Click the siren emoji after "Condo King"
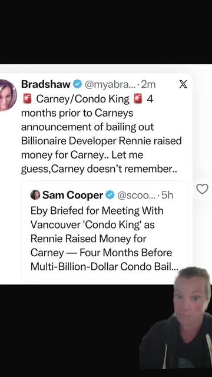212x377 pixels. (x=138, y=99)
